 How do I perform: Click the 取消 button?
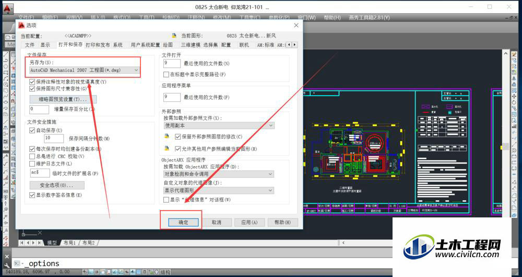pyautogui.click(x=217, y=222)
